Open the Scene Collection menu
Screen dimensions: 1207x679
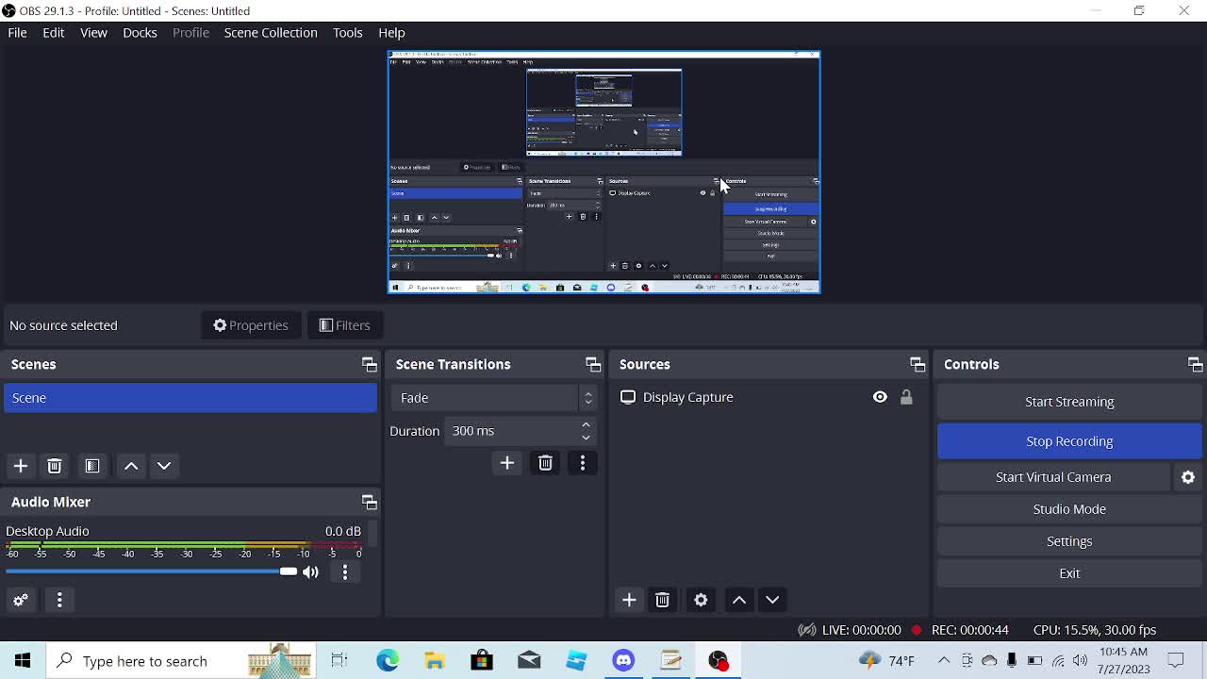[271, 33]
